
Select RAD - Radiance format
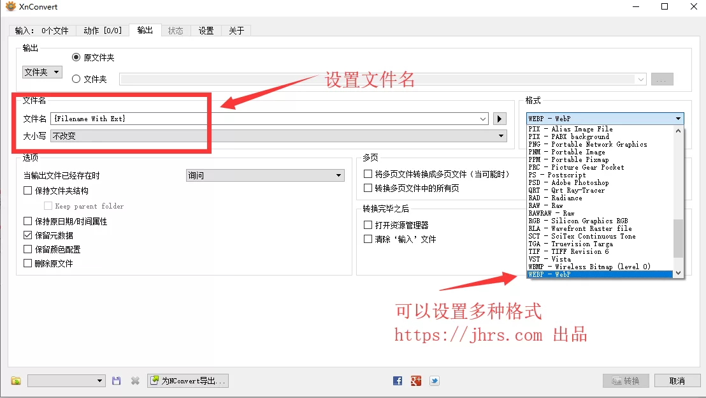600,198
